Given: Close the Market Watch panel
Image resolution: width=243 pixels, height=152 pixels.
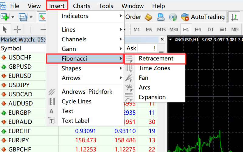Looking at the screenshot, I should click(x=162, y=40).
